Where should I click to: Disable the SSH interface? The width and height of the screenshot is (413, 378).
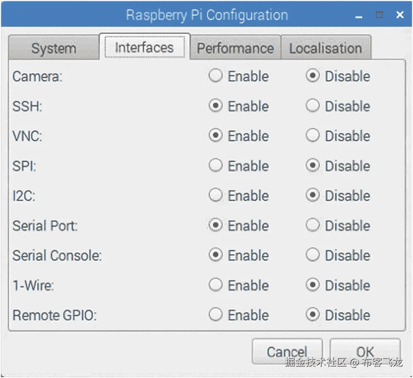pos(313,106)
